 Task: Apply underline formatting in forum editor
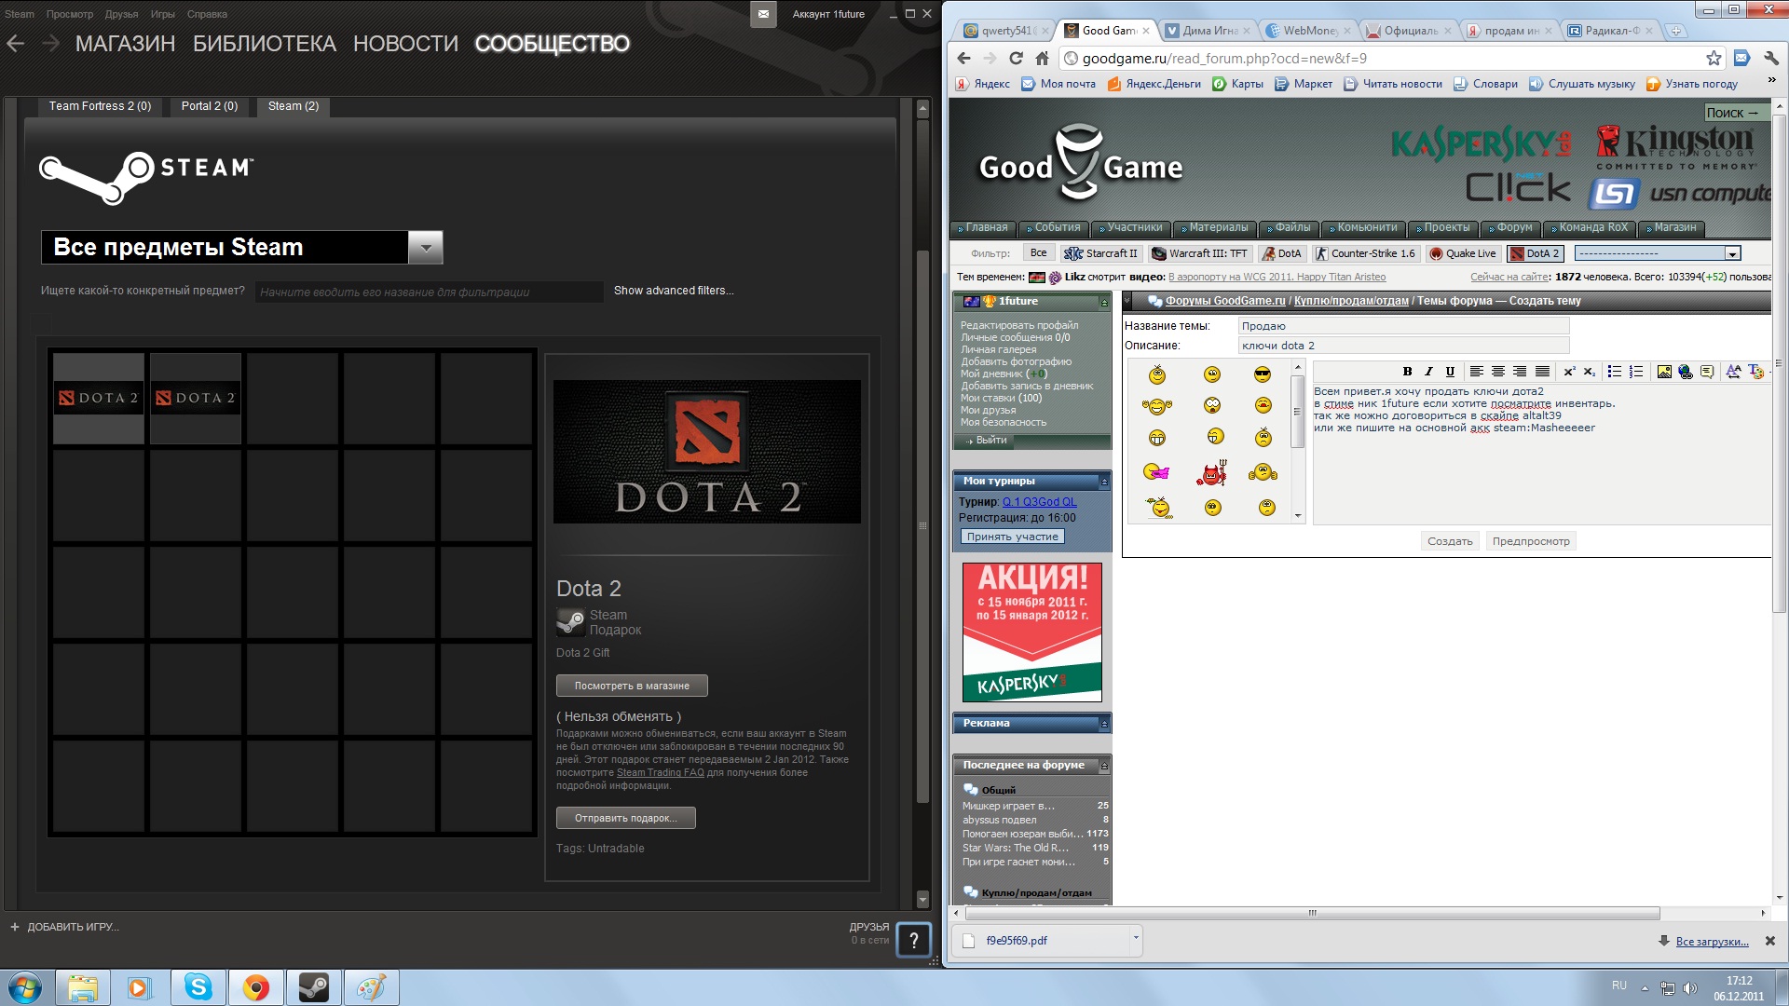point(1450,372)
